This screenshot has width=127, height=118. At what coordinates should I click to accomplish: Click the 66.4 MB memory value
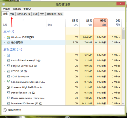click(x=88, y=37)
